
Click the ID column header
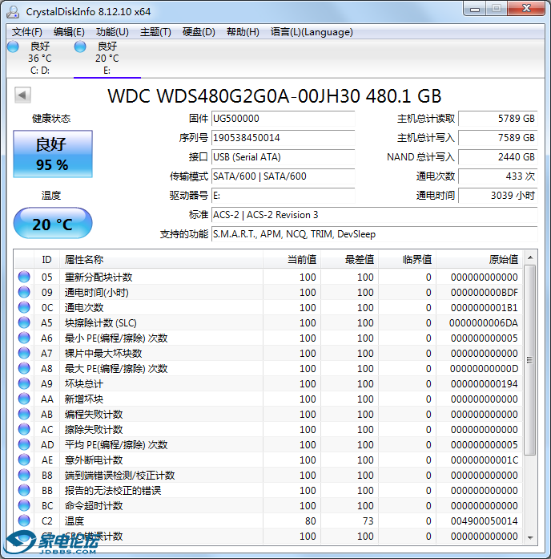tap(46, 260)
